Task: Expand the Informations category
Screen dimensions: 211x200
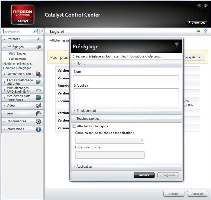Action: [22, 129]
